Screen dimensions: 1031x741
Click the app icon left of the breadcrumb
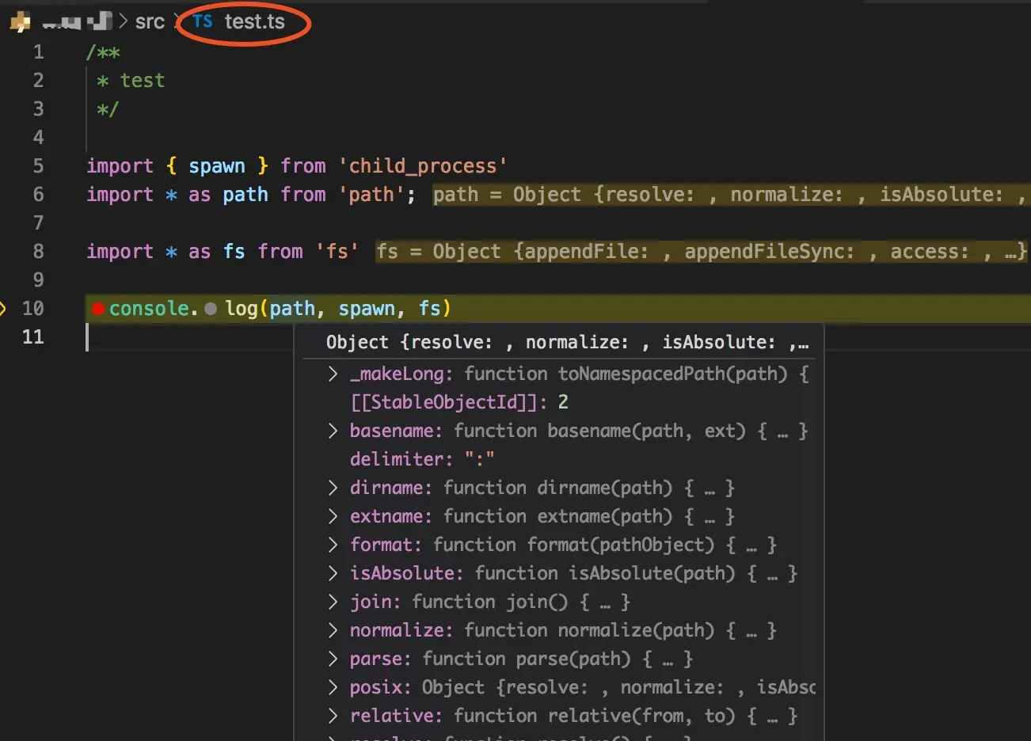[x=20, y=21]
